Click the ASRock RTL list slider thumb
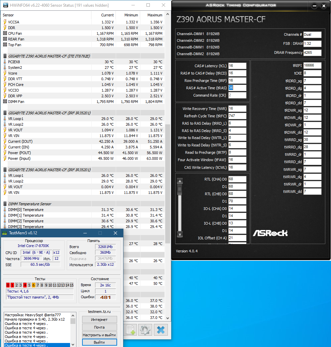 coord(180,190)
